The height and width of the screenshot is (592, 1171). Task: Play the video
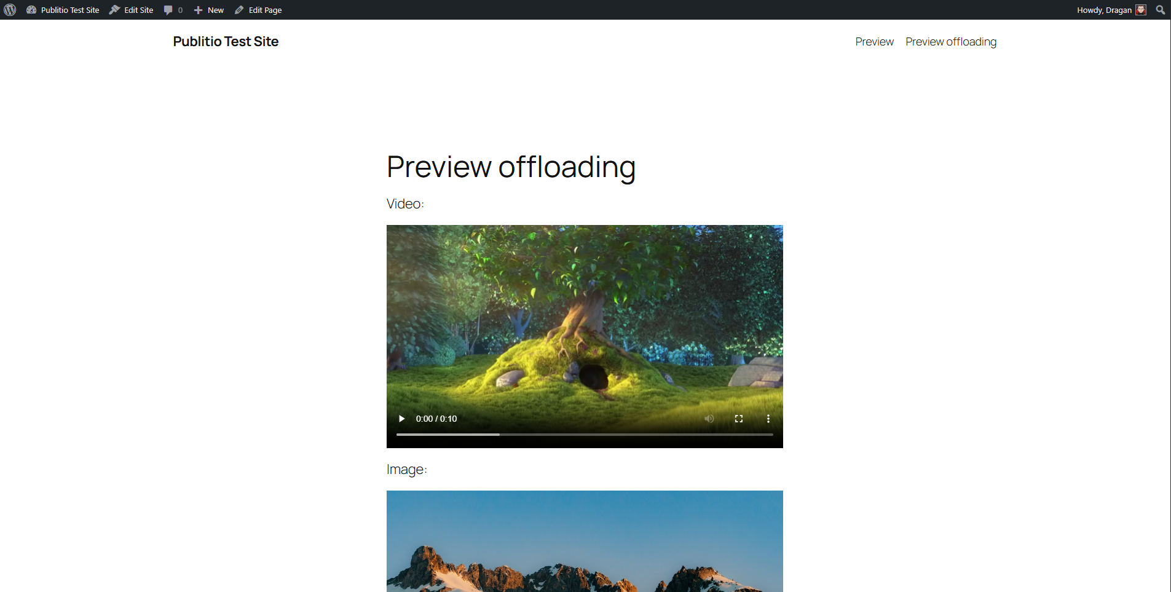tap(401, 419)
